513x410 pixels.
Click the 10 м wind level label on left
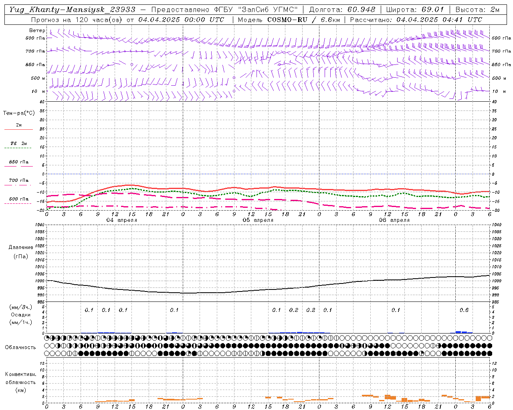click(x=38, y=92)
